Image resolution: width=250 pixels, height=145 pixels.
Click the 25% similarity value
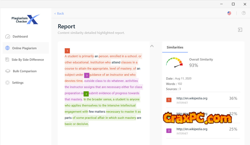click(233, 129)
